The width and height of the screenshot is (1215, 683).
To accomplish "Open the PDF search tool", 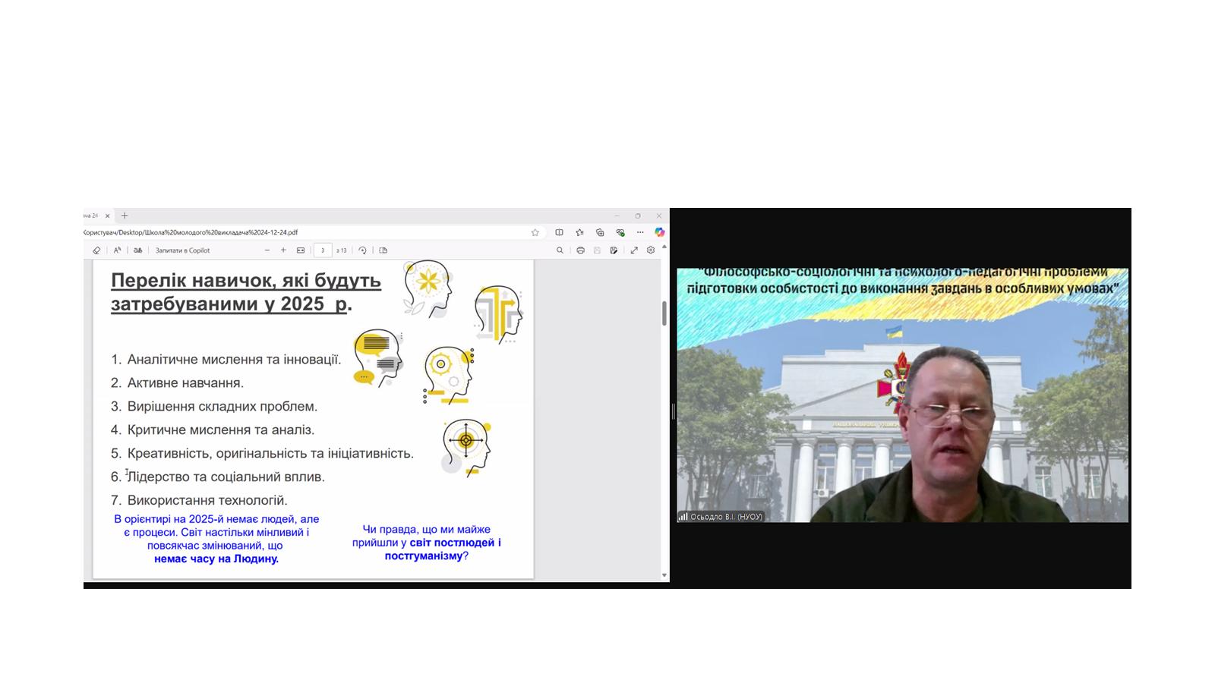I will tap(560, 250).
